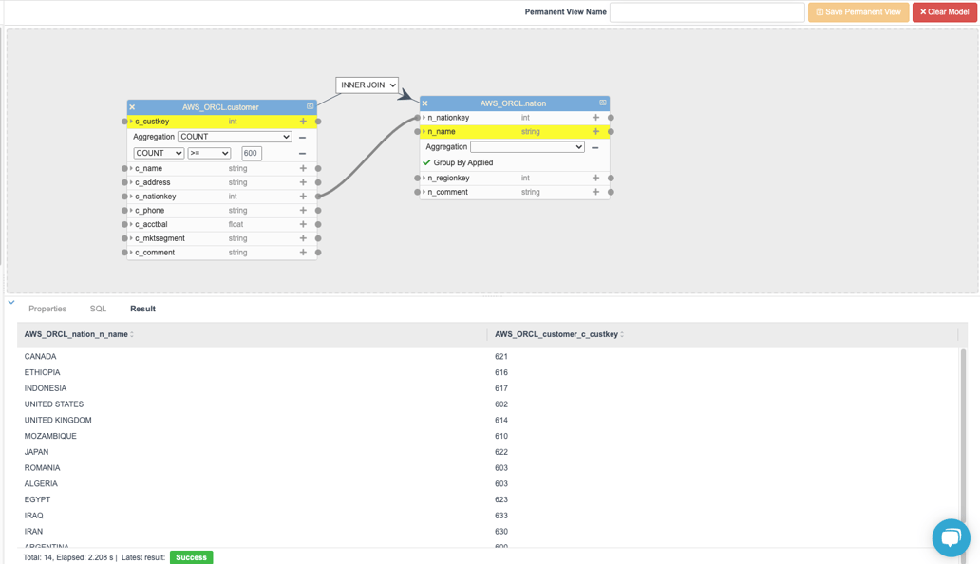This screenshot has height=564, width=980.
Task: Click the grid icon on AWS_ORCL.customer header
Action: pyautogui.click(x=308, y=106)
